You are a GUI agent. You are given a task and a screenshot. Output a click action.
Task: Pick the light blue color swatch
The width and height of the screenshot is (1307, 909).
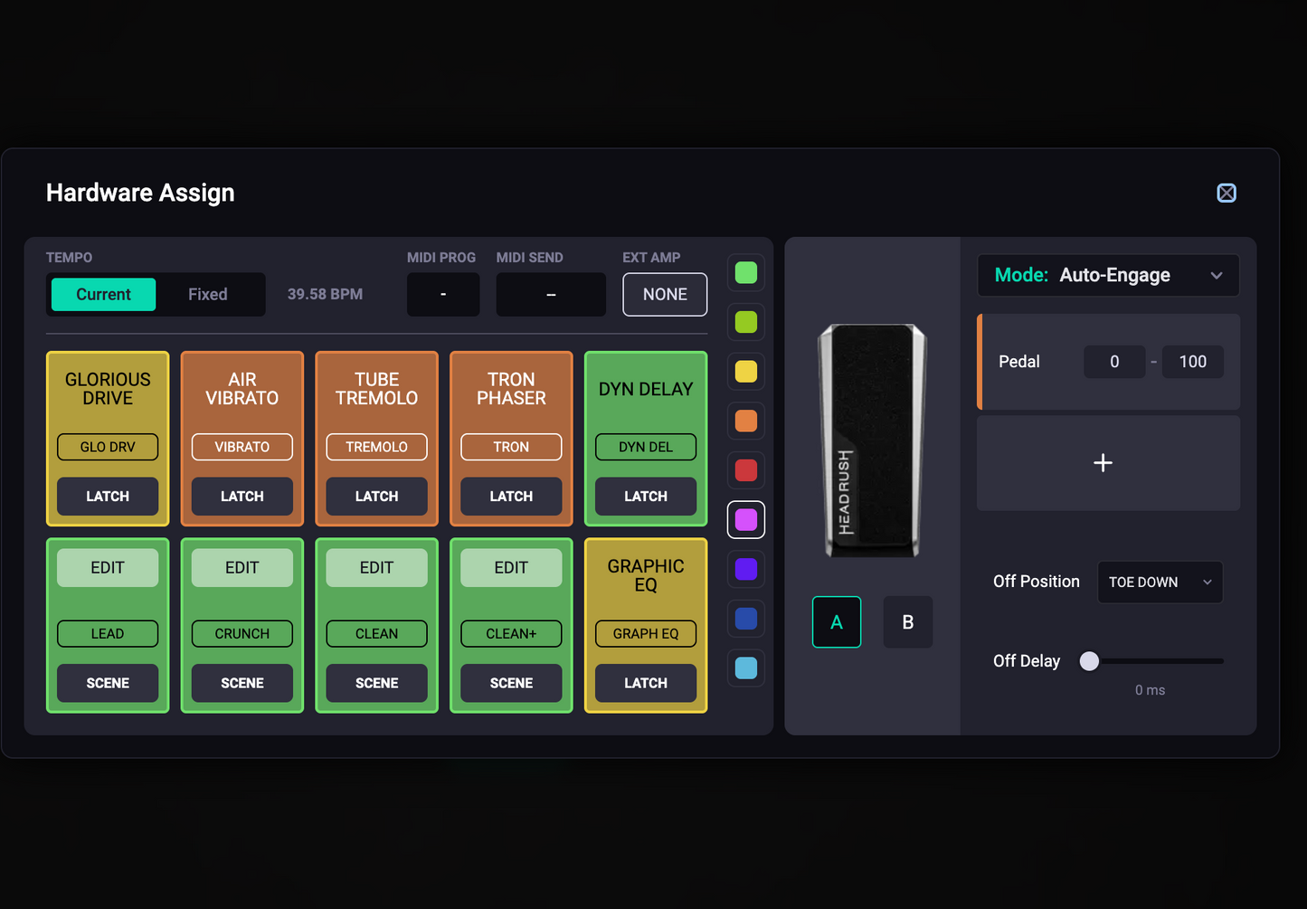[746, 668]
